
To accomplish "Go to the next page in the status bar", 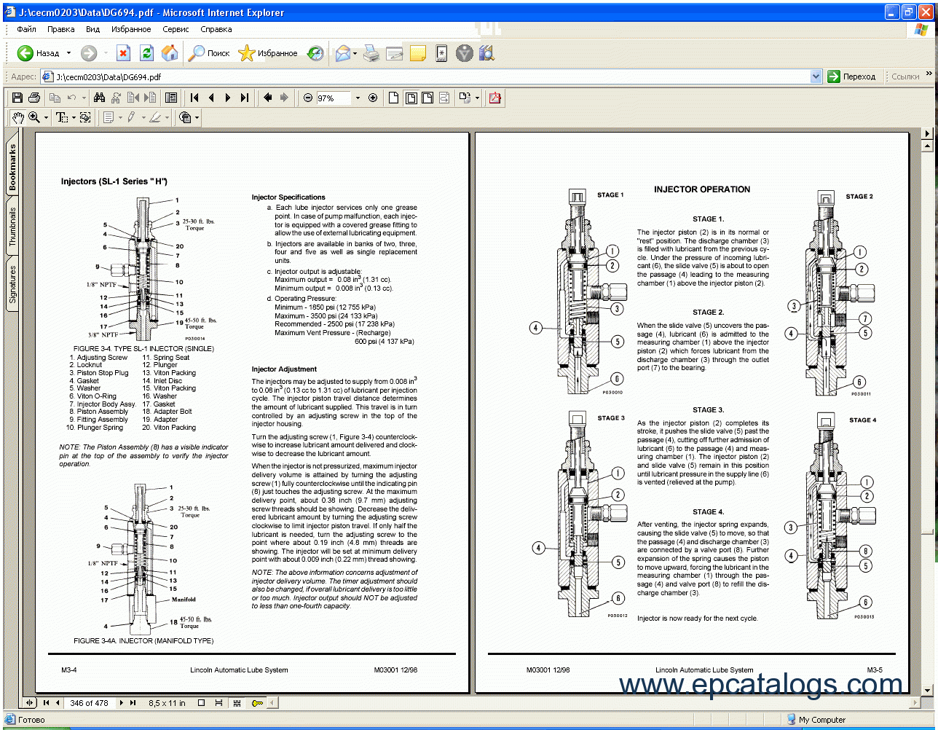I will pos(122,703).
